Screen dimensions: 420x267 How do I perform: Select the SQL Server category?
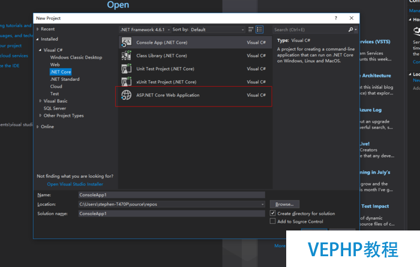[x=55, y=108]
